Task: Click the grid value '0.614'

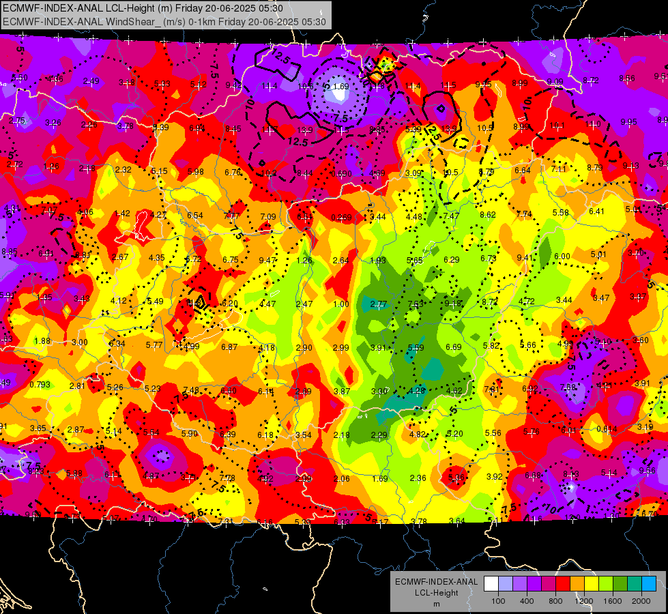Action: (x=607, y=429)
